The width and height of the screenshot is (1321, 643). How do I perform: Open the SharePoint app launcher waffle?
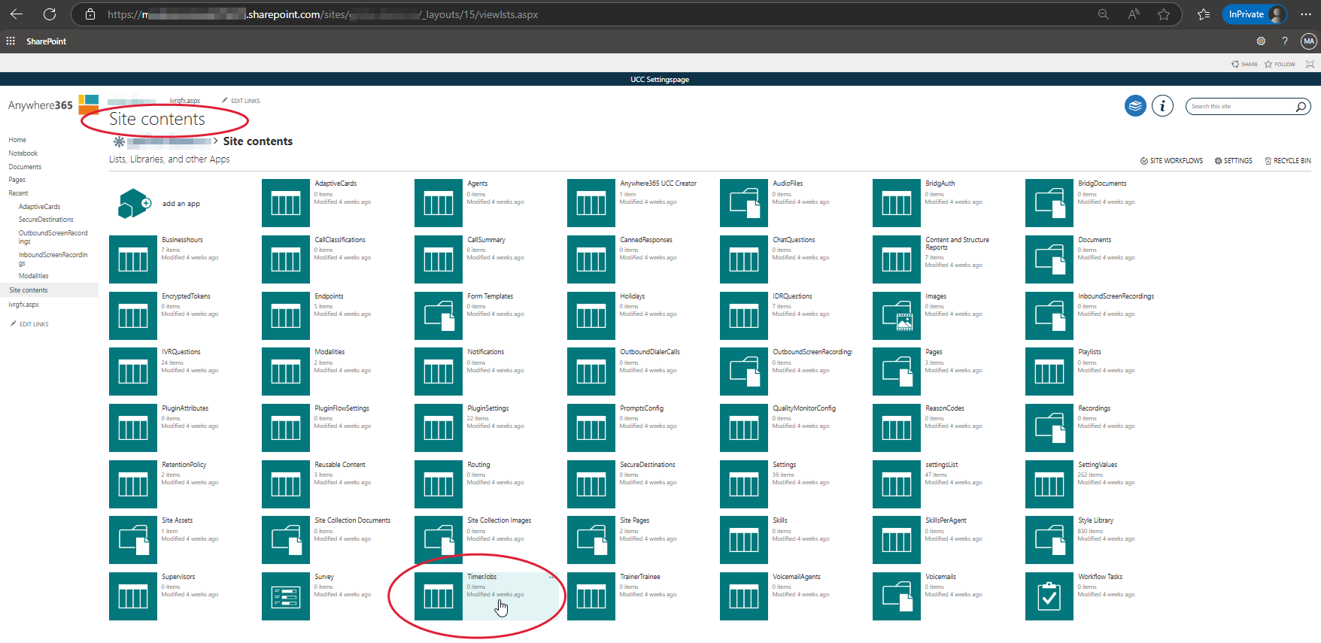(x=11, y=41)
